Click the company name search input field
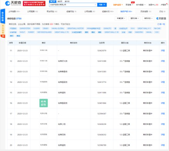 (72, 5)
